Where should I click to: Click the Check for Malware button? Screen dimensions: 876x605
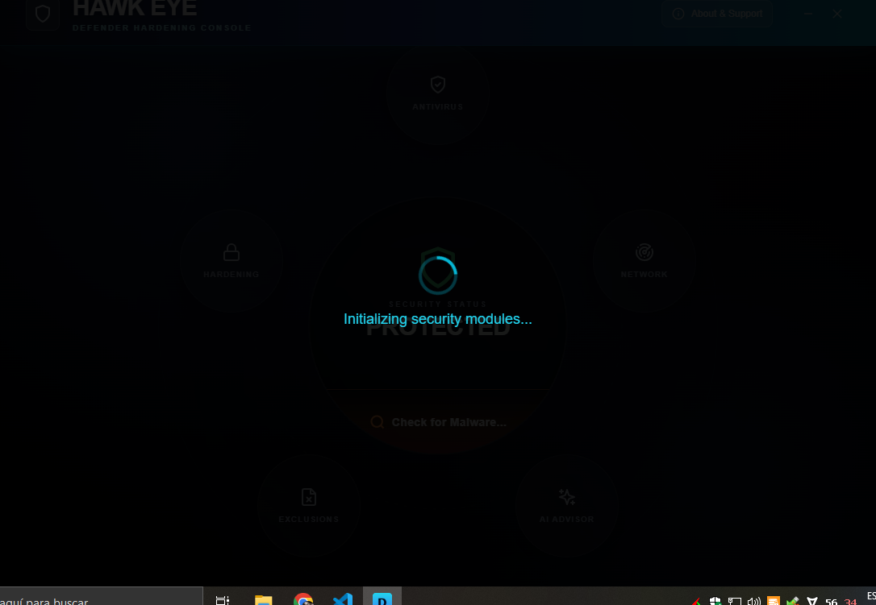coord(438,422)
